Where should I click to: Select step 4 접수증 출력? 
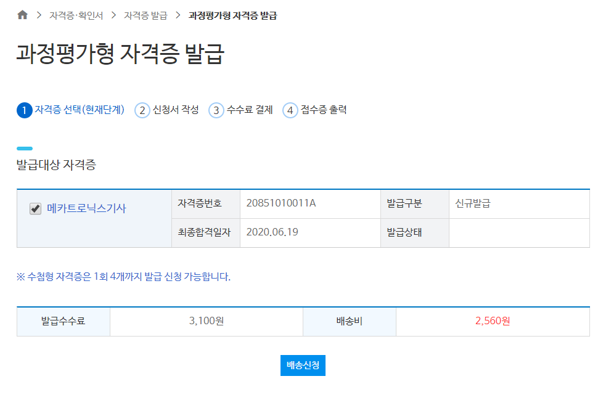pyautogui.click(x=314, y=110)
